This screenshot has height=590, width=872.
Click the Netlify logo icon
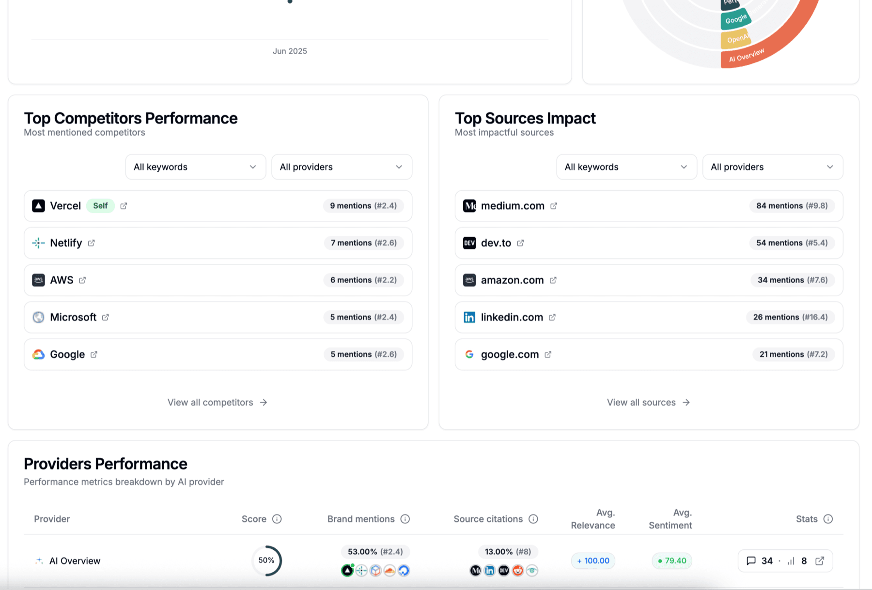[38, 243]
